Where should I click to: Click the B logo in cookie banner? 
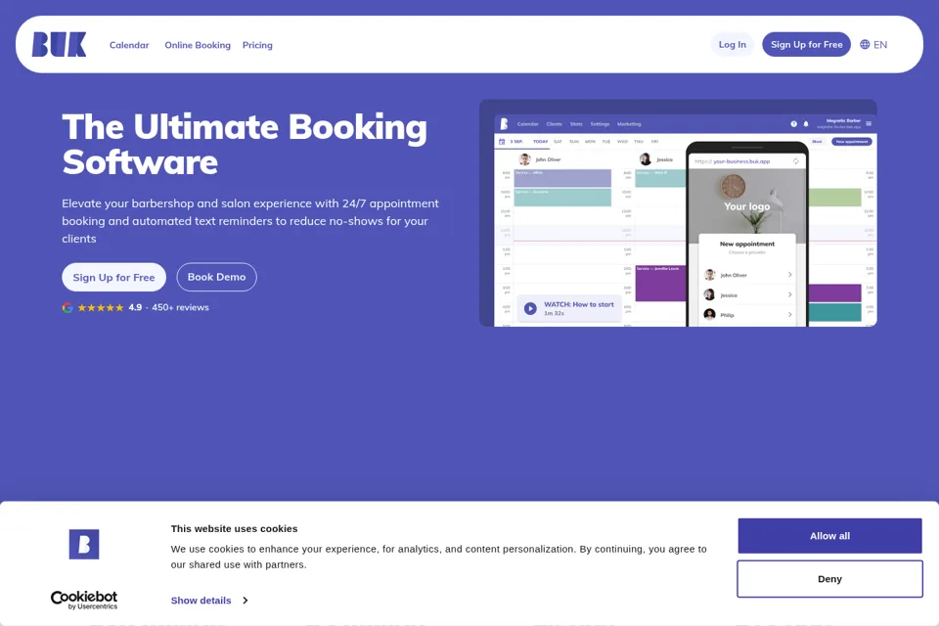click(x=84, y=544)
